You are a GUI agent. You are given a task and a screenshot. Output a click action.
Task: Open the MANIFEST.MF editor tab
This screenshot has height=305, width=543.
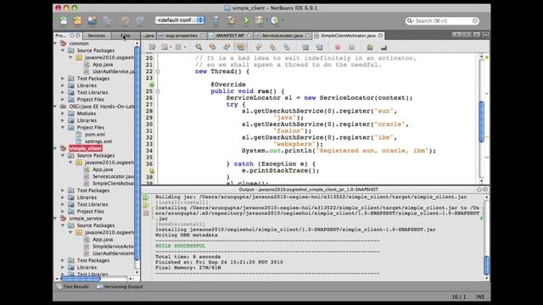(230, 36)
